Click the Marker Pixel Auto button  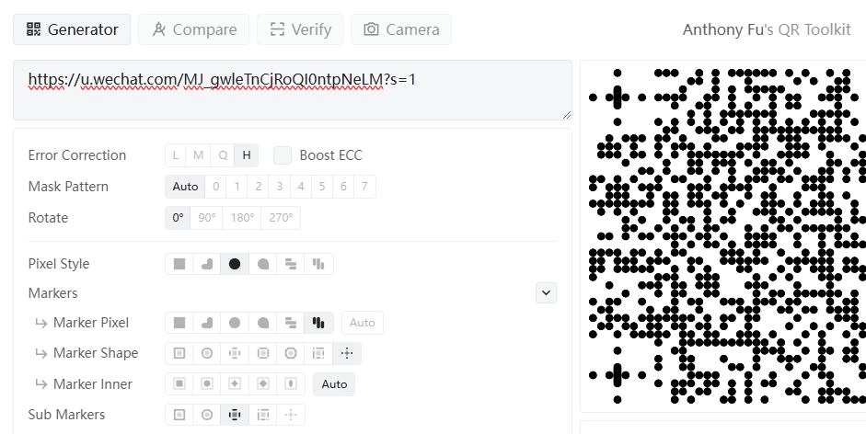(363, 323)
